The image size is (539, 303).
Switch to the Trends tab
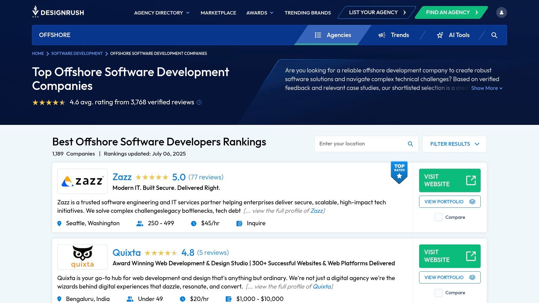[x=393, y=35]
